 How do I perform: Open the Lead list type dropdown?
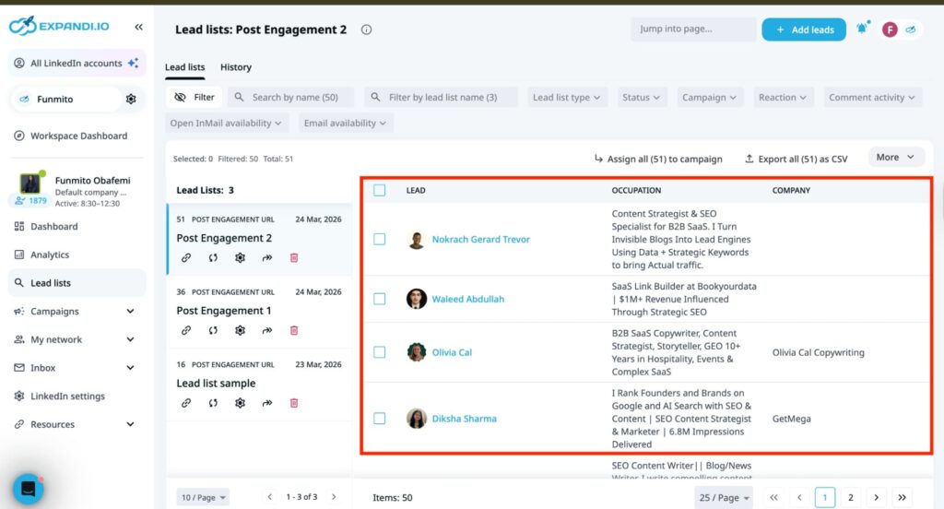click(567, 97)
